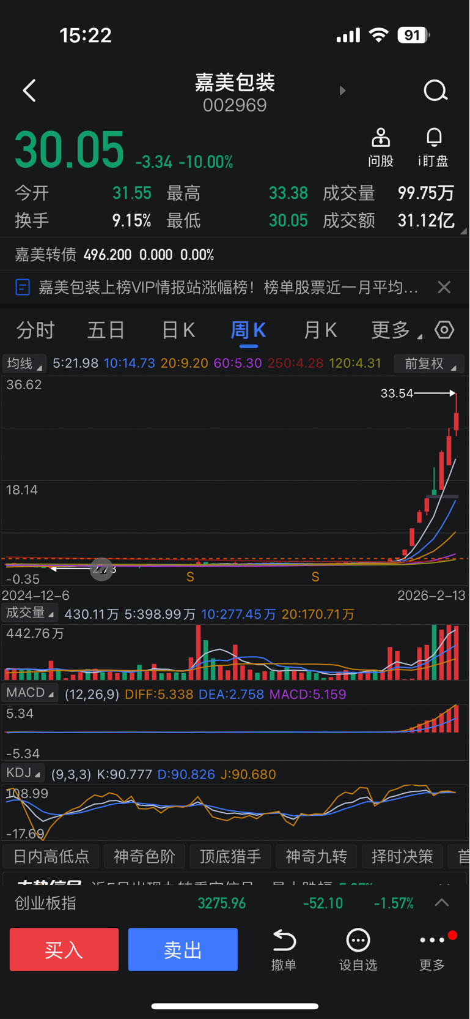Tap the 今开 31.55 value
Image resolution: width=470 pixels, height=1019 pixels.
click(132, 193)
